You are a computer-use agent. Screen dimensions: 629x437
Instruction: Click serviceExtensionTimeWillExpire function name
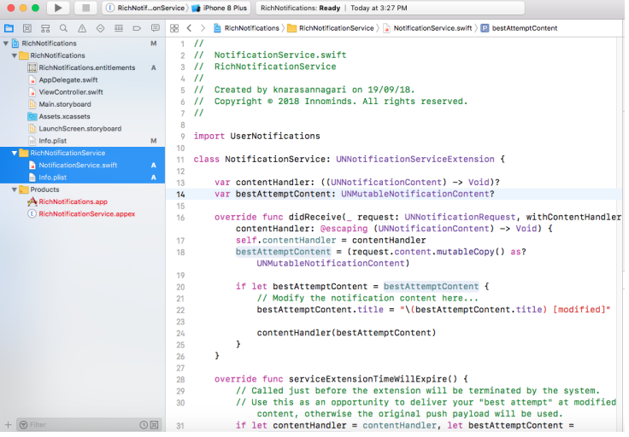pyautogui.click(x=367, y=379)
